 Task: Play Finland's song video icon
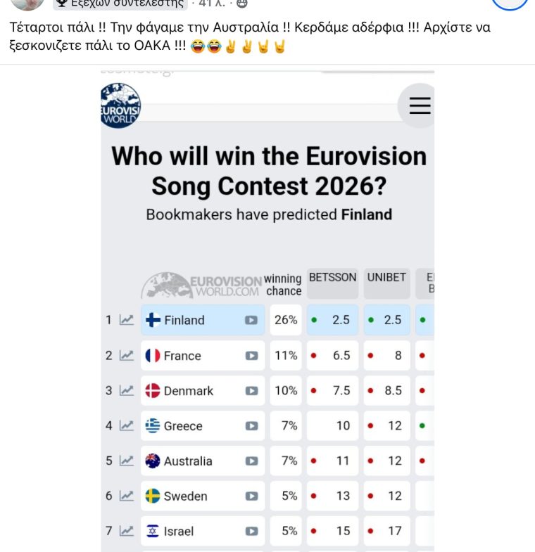(251, 320)
